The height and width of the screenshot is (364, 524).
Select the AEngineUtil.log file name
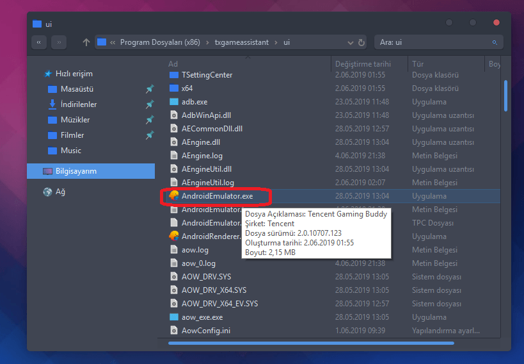pyautogui.click(x=207, y=183)
